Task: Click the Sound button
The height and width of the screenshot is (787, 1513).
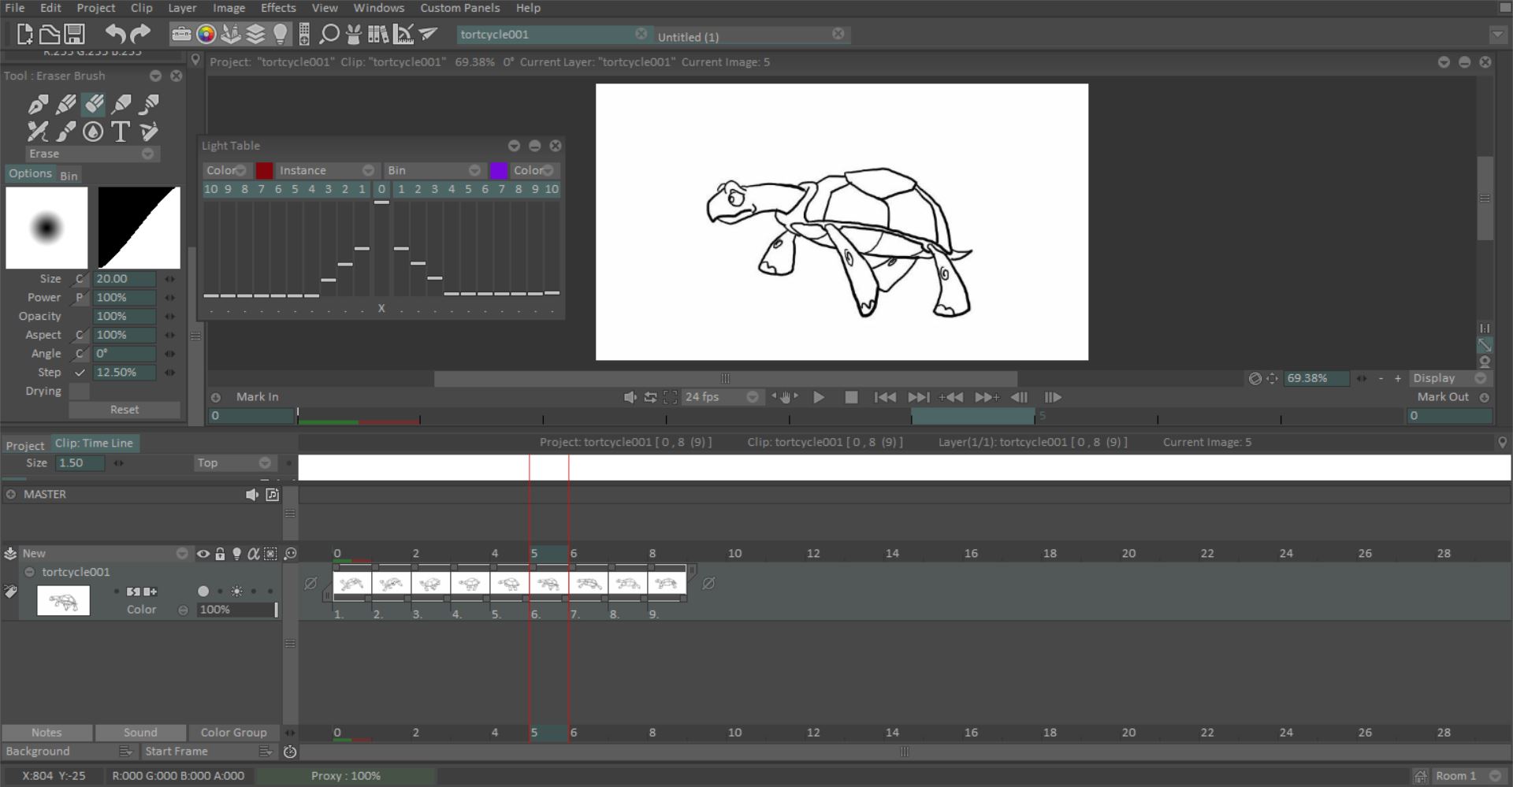Action: pyautogui.click(x=140, y=733)
